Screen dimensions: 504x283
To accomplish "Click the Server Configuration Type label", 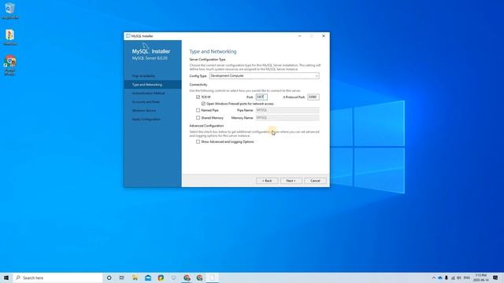I will coord(207,60).
